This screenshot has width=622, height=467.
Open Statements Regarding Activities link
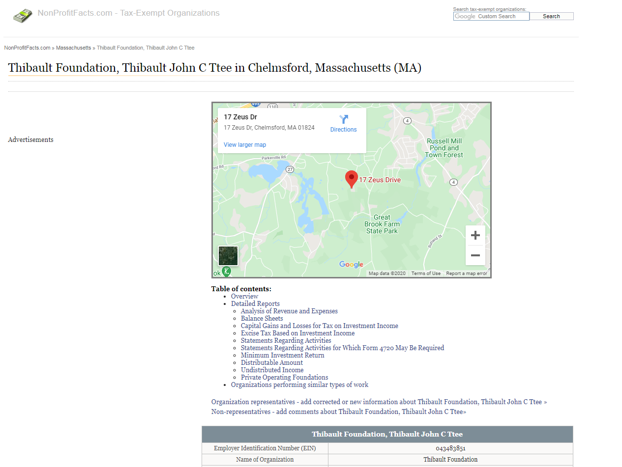286,340
